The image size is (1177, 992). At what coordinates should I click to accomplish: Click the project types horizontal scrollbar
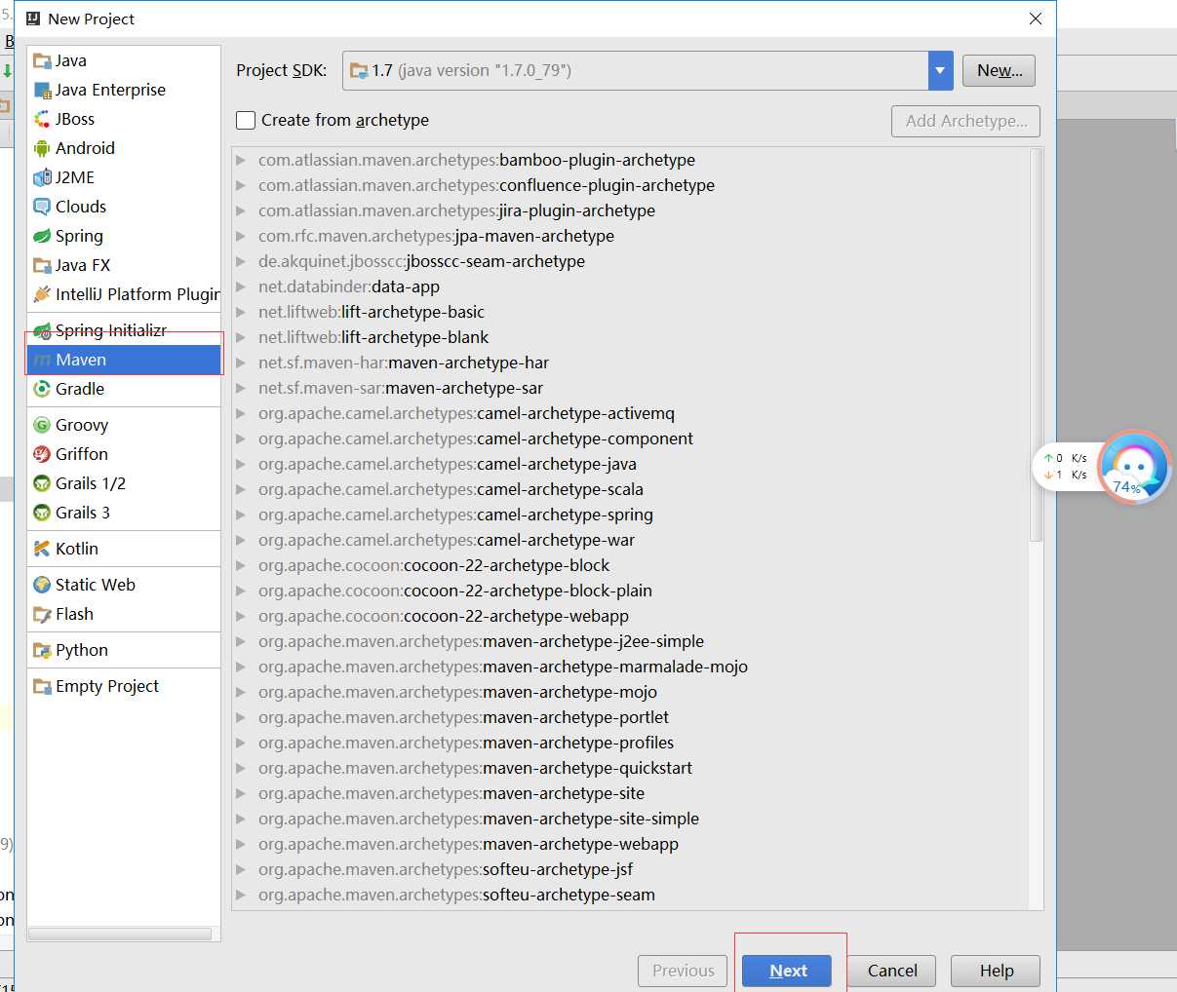[120, 934]
